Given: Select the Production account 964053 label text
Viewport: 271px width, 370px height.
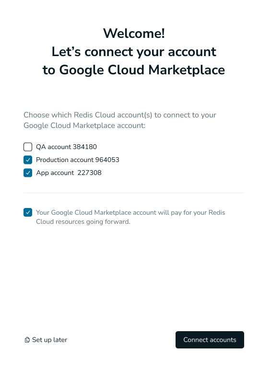Looking at the screenshot, I should tap(78, 160).
